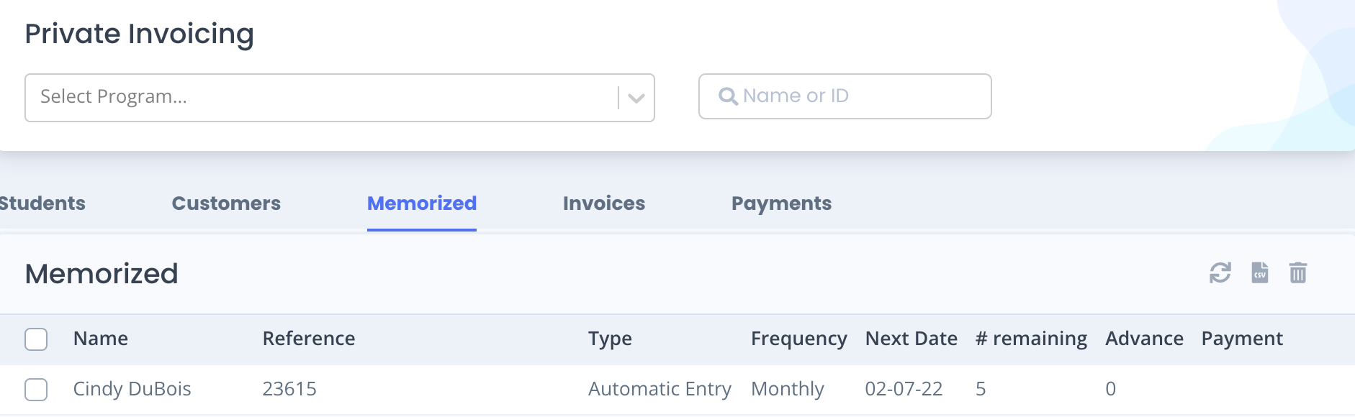Sort by the Name column header
Viewport: 1355px width, 417px height.
101,339
